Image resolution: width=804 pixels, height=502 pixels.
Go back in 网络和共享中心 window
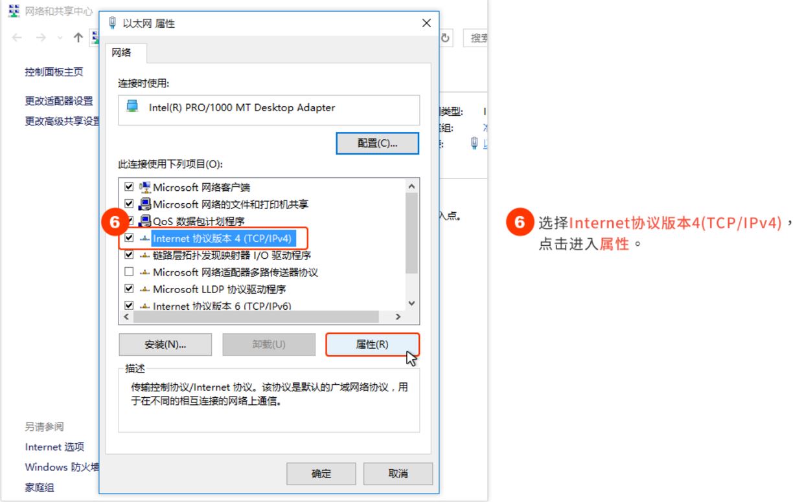pos(17,38)
